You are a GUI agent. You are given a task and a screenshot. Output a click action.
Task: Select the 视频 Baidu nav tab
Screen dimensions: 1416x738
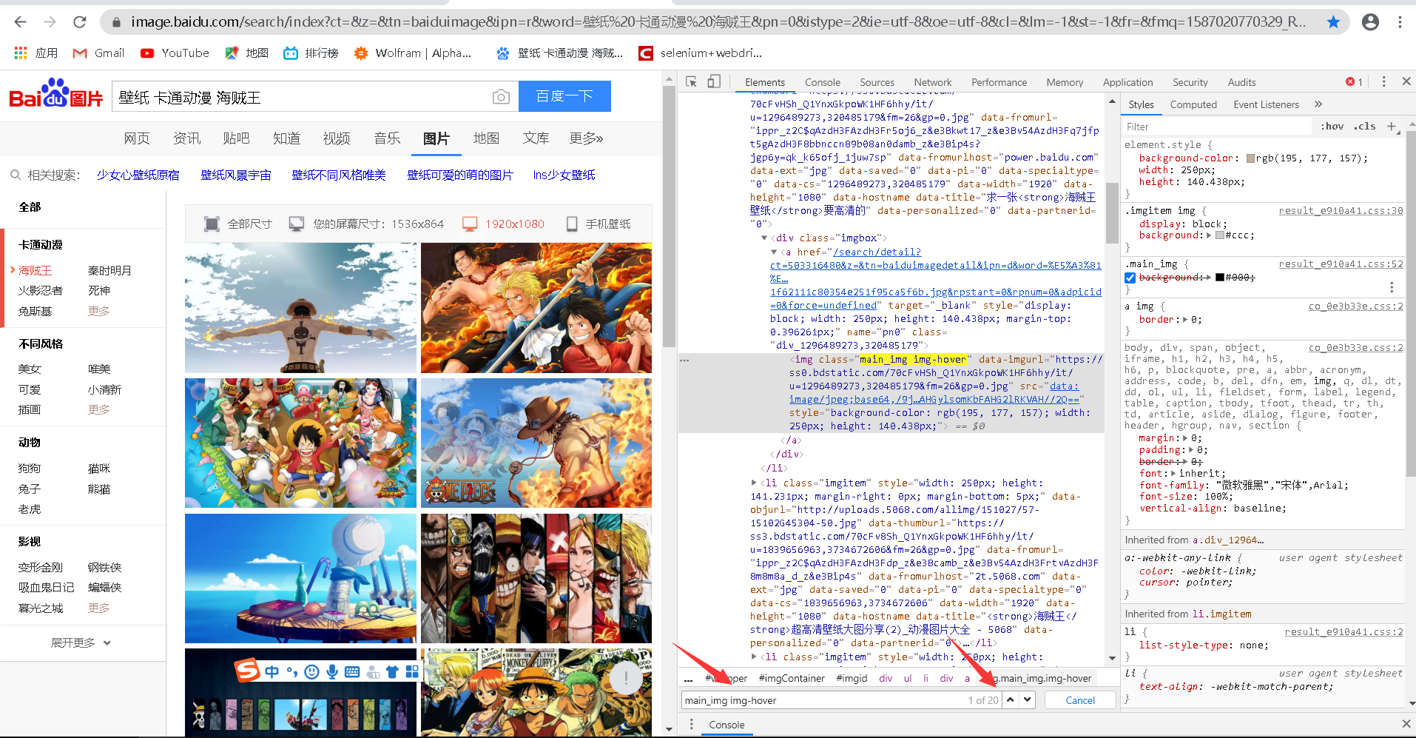click(x=337, y=138)
